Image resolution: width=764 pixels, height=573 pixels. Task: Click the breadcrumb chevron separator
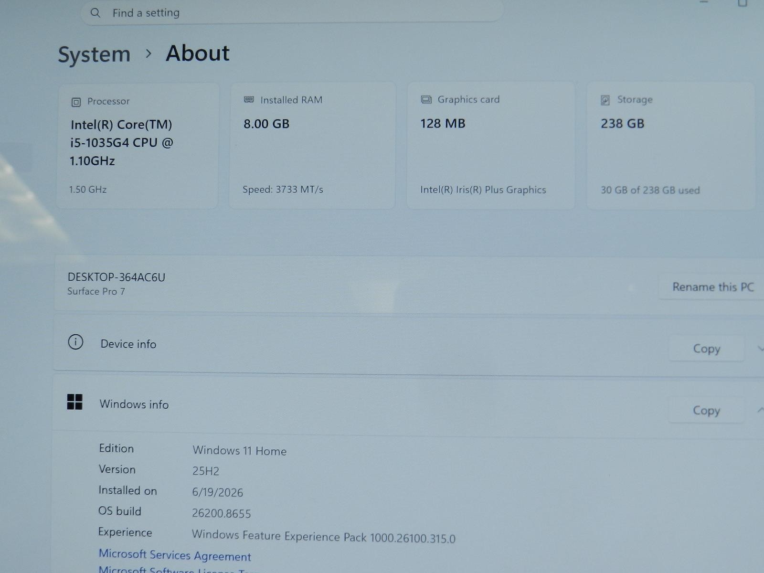(x=149, y=54)
